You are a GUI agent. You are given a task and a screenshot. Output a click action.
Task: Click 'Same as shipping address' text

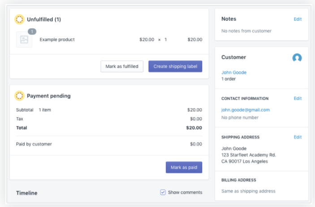pos(248,191)
